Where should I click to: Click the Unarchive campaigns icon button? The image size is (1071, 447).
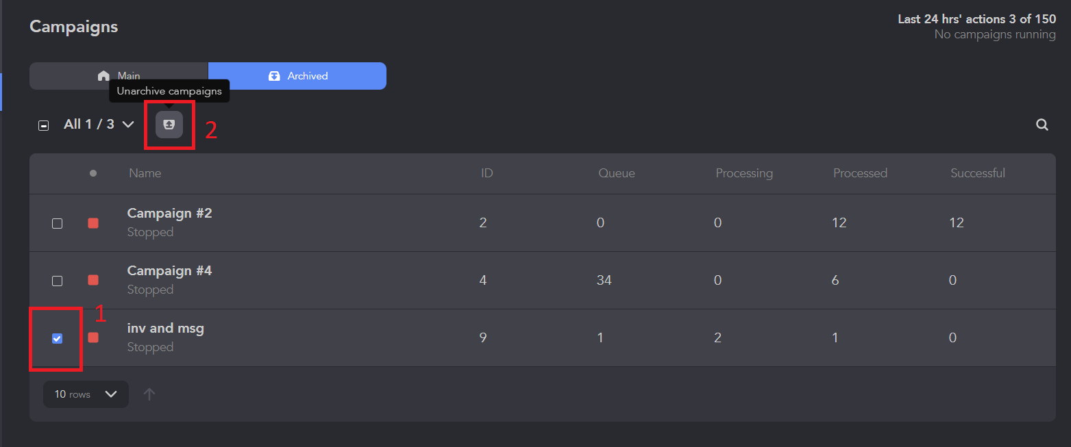(169, 125)
